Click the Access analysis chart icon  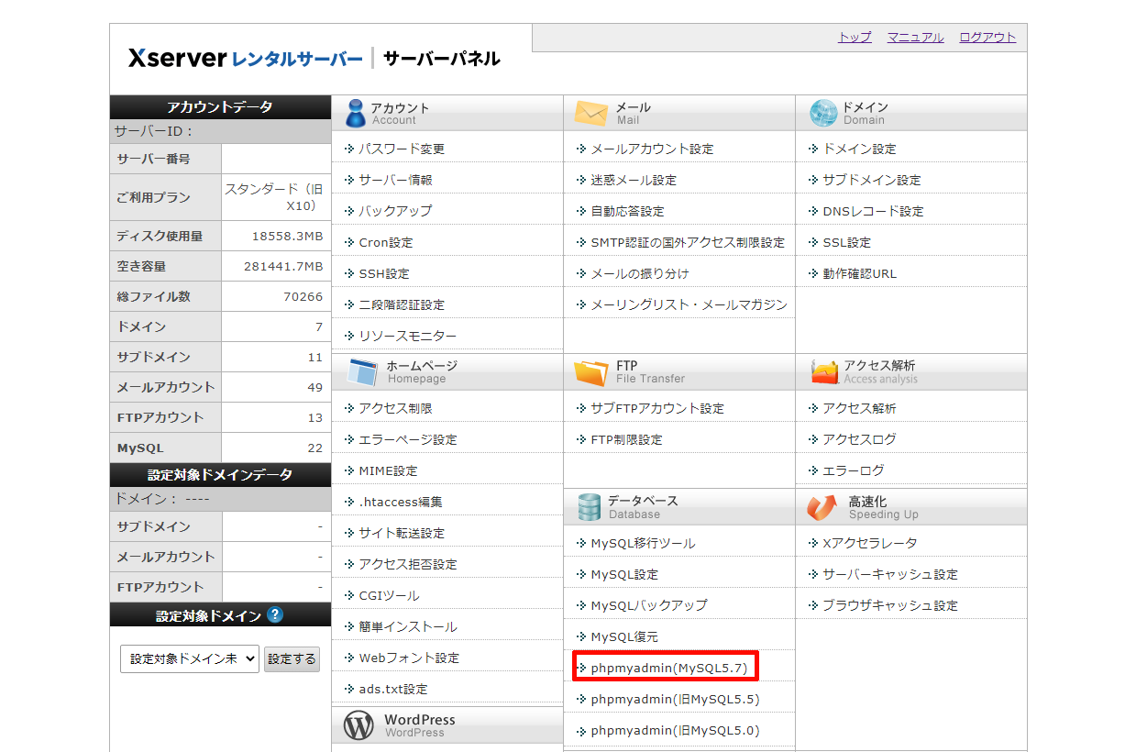tap(824, 372)
